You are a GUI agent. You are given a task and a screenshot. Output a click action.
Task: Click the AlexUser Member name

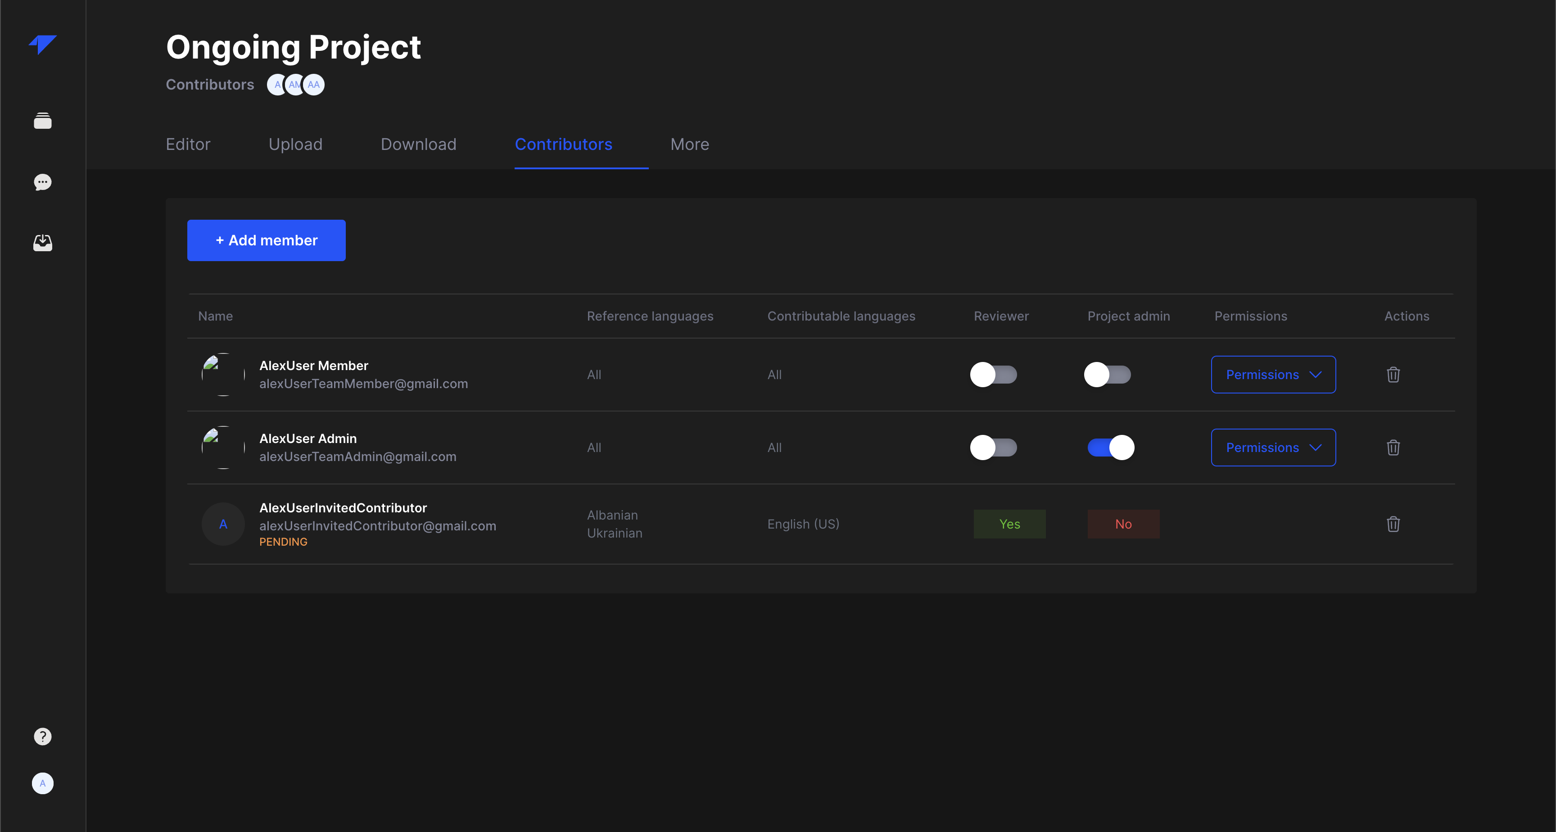tap(313, 366)
